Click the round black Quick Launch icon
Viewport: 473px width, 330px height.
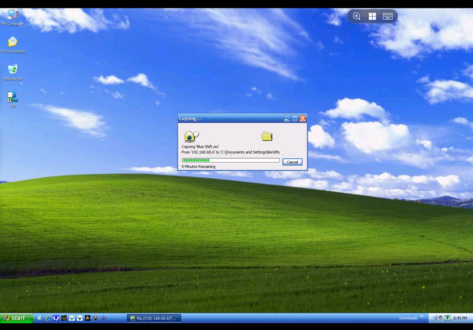point(95,318)
